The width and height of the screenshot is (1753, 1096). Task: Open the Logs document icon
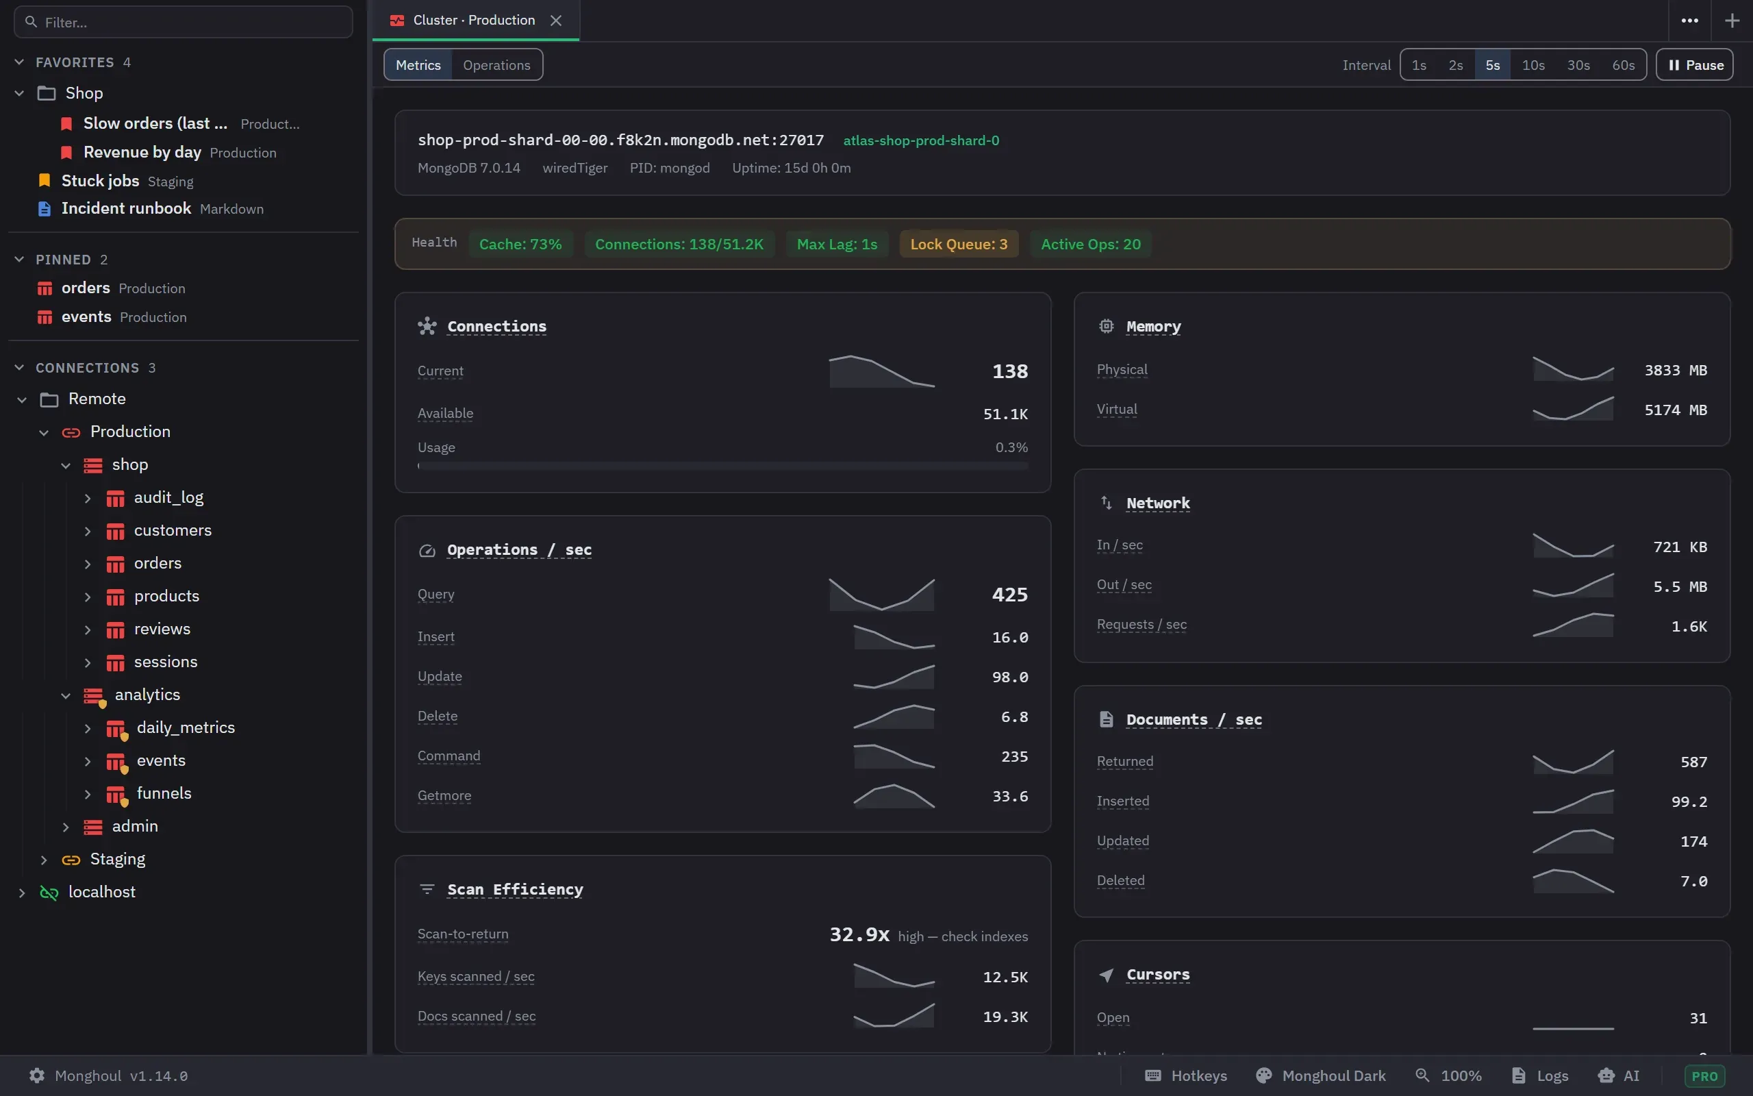(x=1519, y=1075)
